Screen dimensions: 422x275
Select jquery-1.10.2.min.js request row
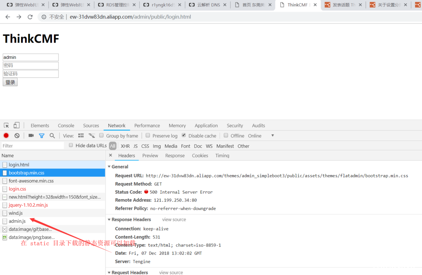coord(53,205)
